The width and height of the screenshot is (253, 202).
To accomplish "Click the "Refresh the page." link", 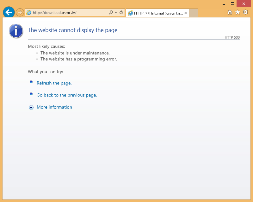I will point(54,83).
